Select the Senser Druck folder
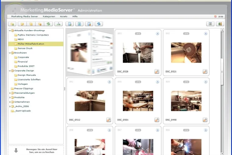This screenshot has height=155, width=232. tap(25, 48)
